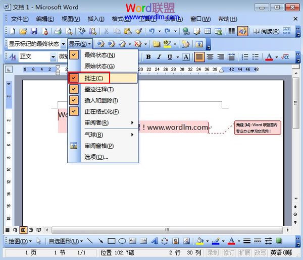The width and height of the screenshot is (303, 260).
Task: Run spelling and grammar check
Action: pyautogui.click(x=82, y=31)
